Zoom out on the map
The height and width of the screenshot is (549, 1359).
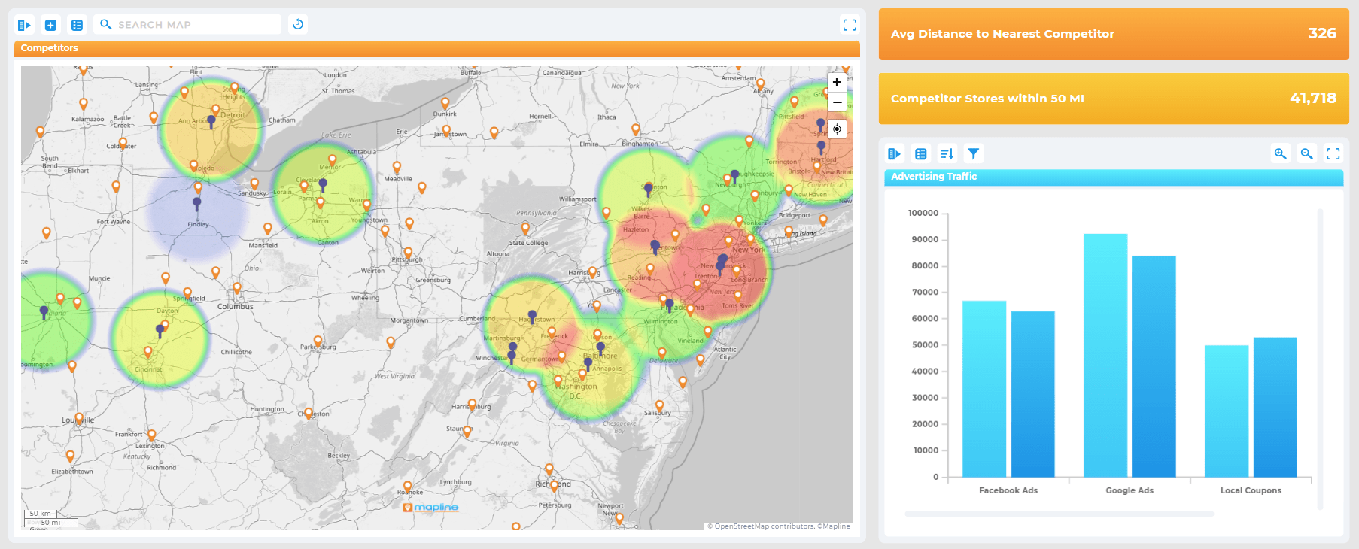(x=837, y=102)
